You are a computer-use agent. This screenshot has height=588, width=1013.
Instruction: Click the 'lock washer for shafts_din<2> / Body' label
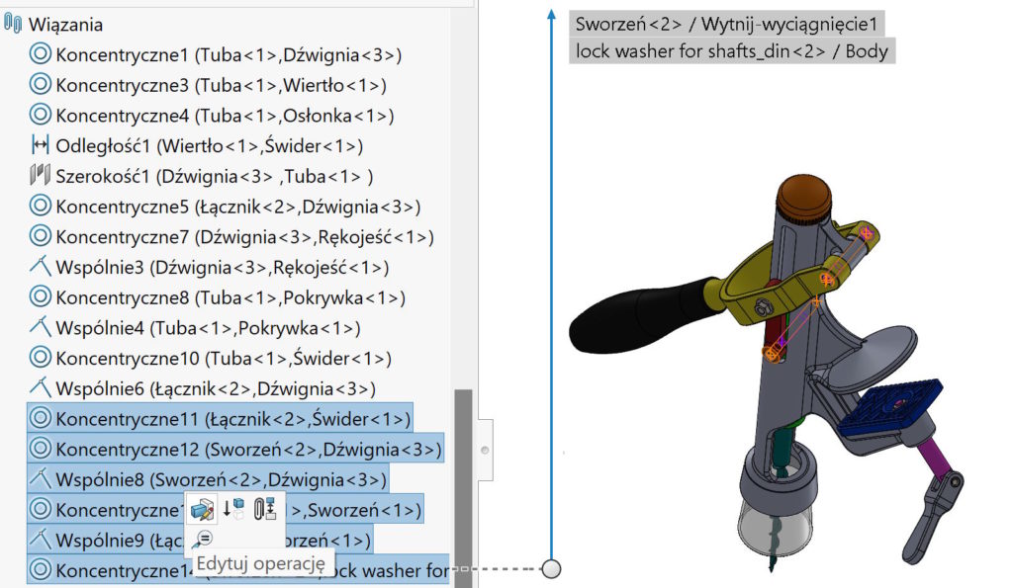click(731, 50)
